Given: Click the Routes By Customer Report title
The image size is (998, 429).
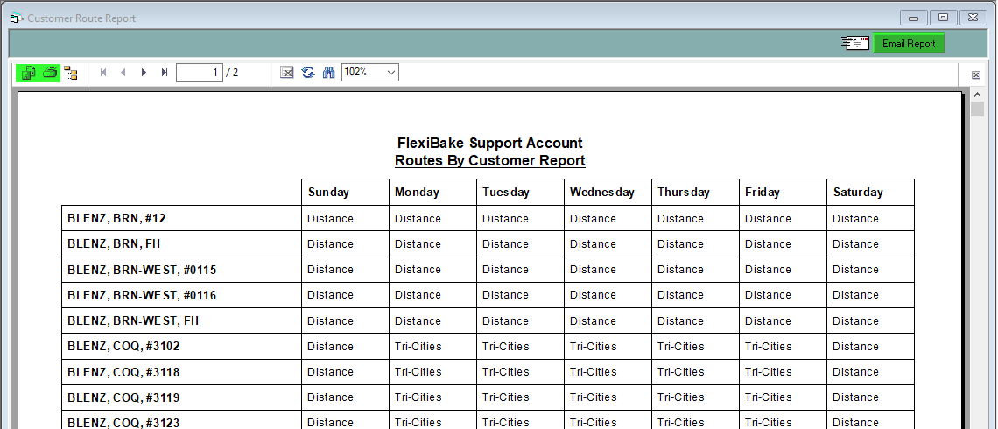Looking at the screenshot, I should click(490, 160).
